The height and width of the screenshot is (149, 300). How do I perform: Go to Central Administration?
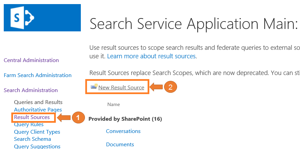(x=31, y=60)
